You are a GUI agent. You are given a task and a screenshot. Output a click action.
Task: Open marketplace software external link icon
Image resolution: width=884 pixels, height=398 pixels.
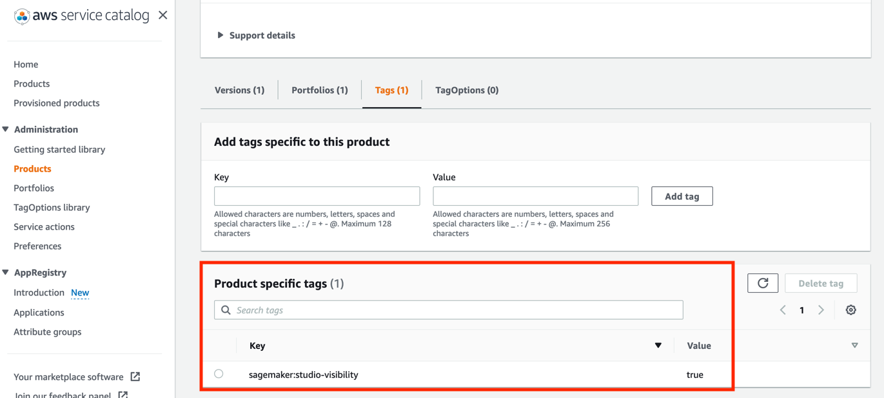(x=135, y=377)
